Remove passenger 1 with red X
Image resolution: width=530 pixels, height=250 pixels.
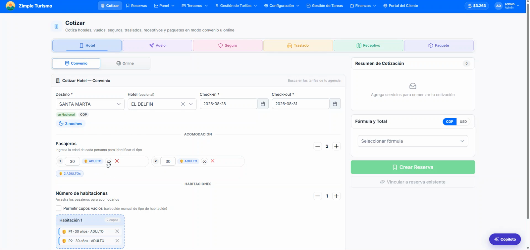point(117,161)
